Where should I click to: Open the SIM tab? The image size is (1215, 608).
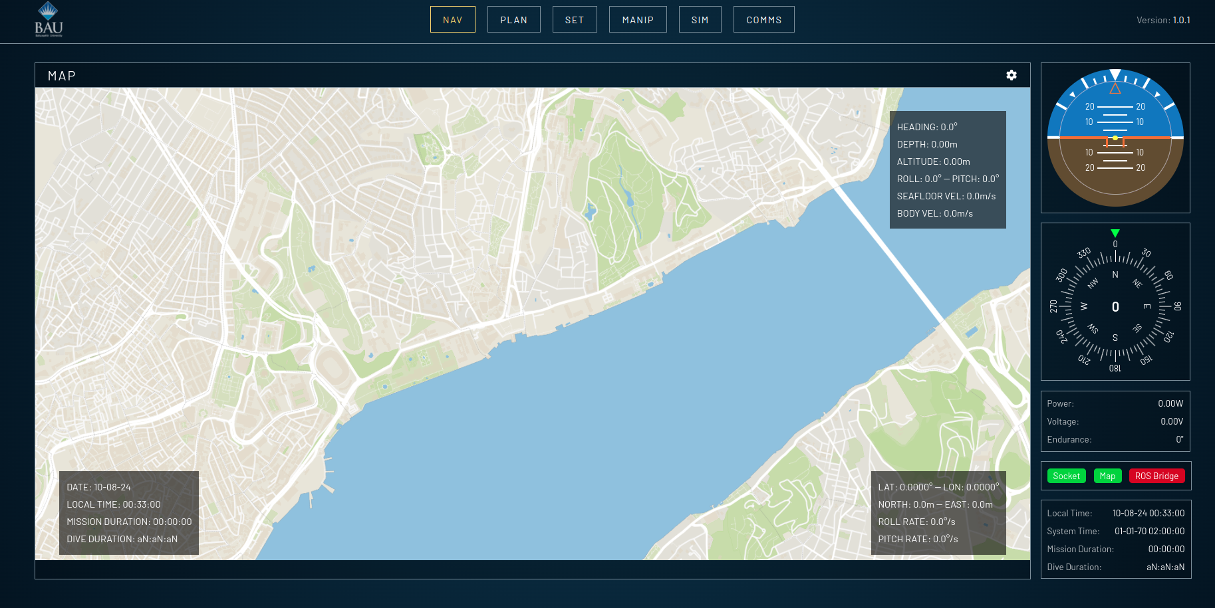[x=700, y=20]
